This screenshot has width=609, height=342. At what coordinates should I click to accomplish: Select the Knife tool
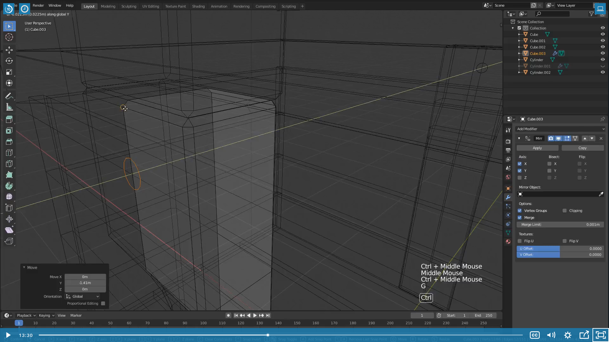9,164
